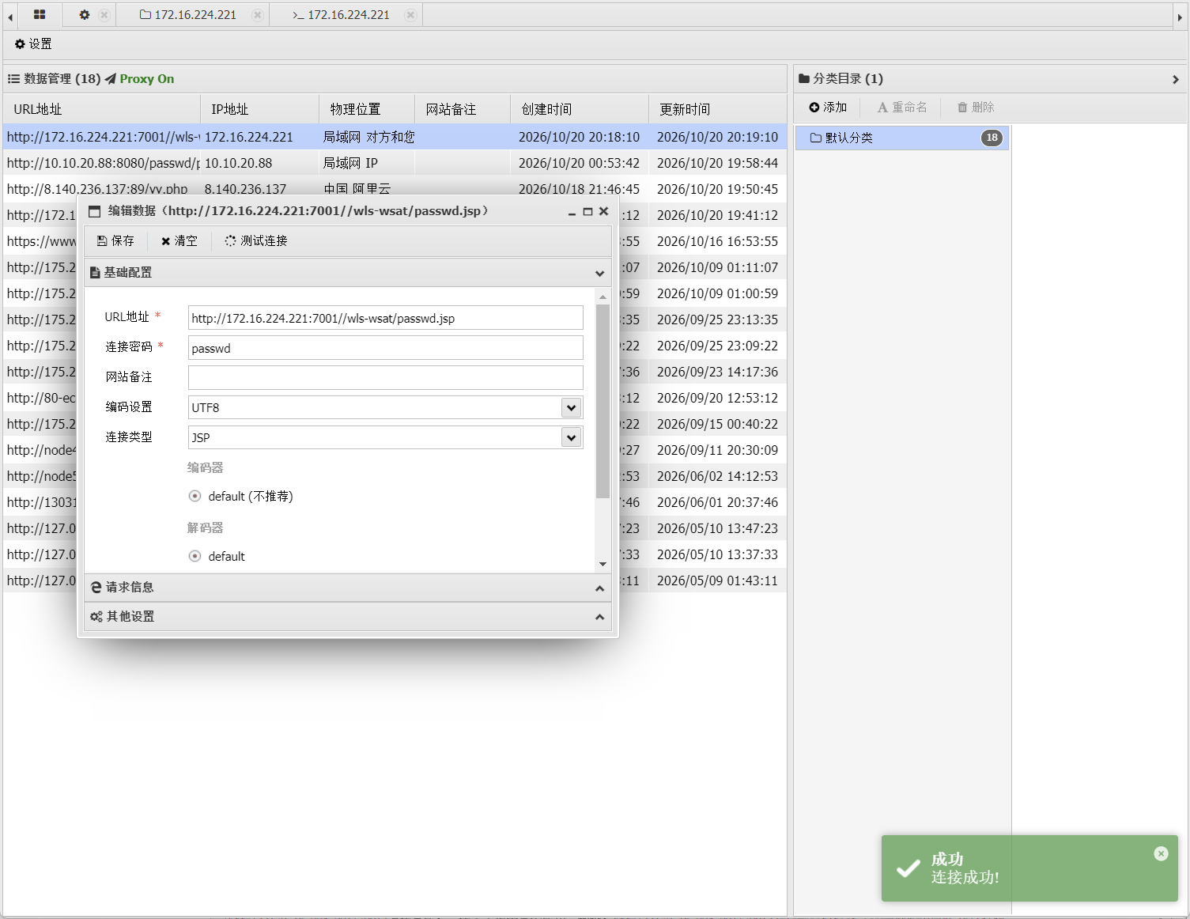Close the gear settings tab
Screen dimensions: 1190x919
(104, 14)
